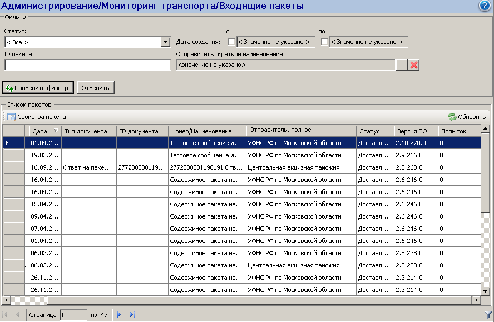Click the horizontal scrollbar left arrow
Screen dimensions: 494x322
click(x=6, y=300)
